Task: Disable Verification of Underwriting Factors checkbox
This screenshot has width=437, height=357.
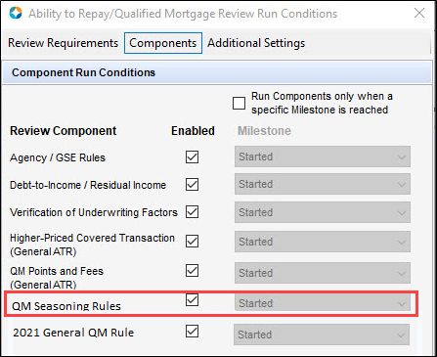Action: click(192, 212)
